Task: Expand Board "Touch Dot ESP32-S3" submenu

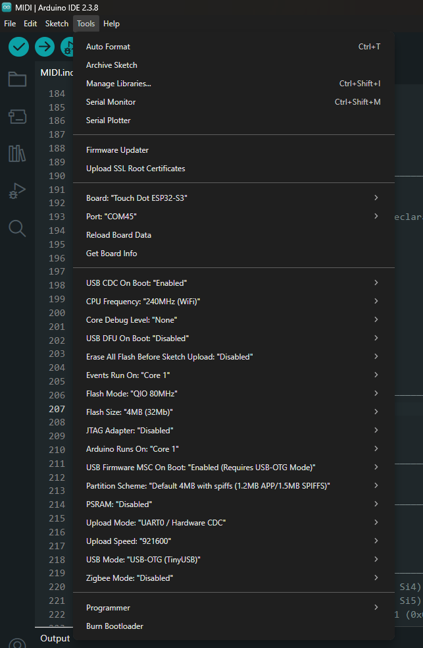Action: pyautogui.click(x=234, y=198)
